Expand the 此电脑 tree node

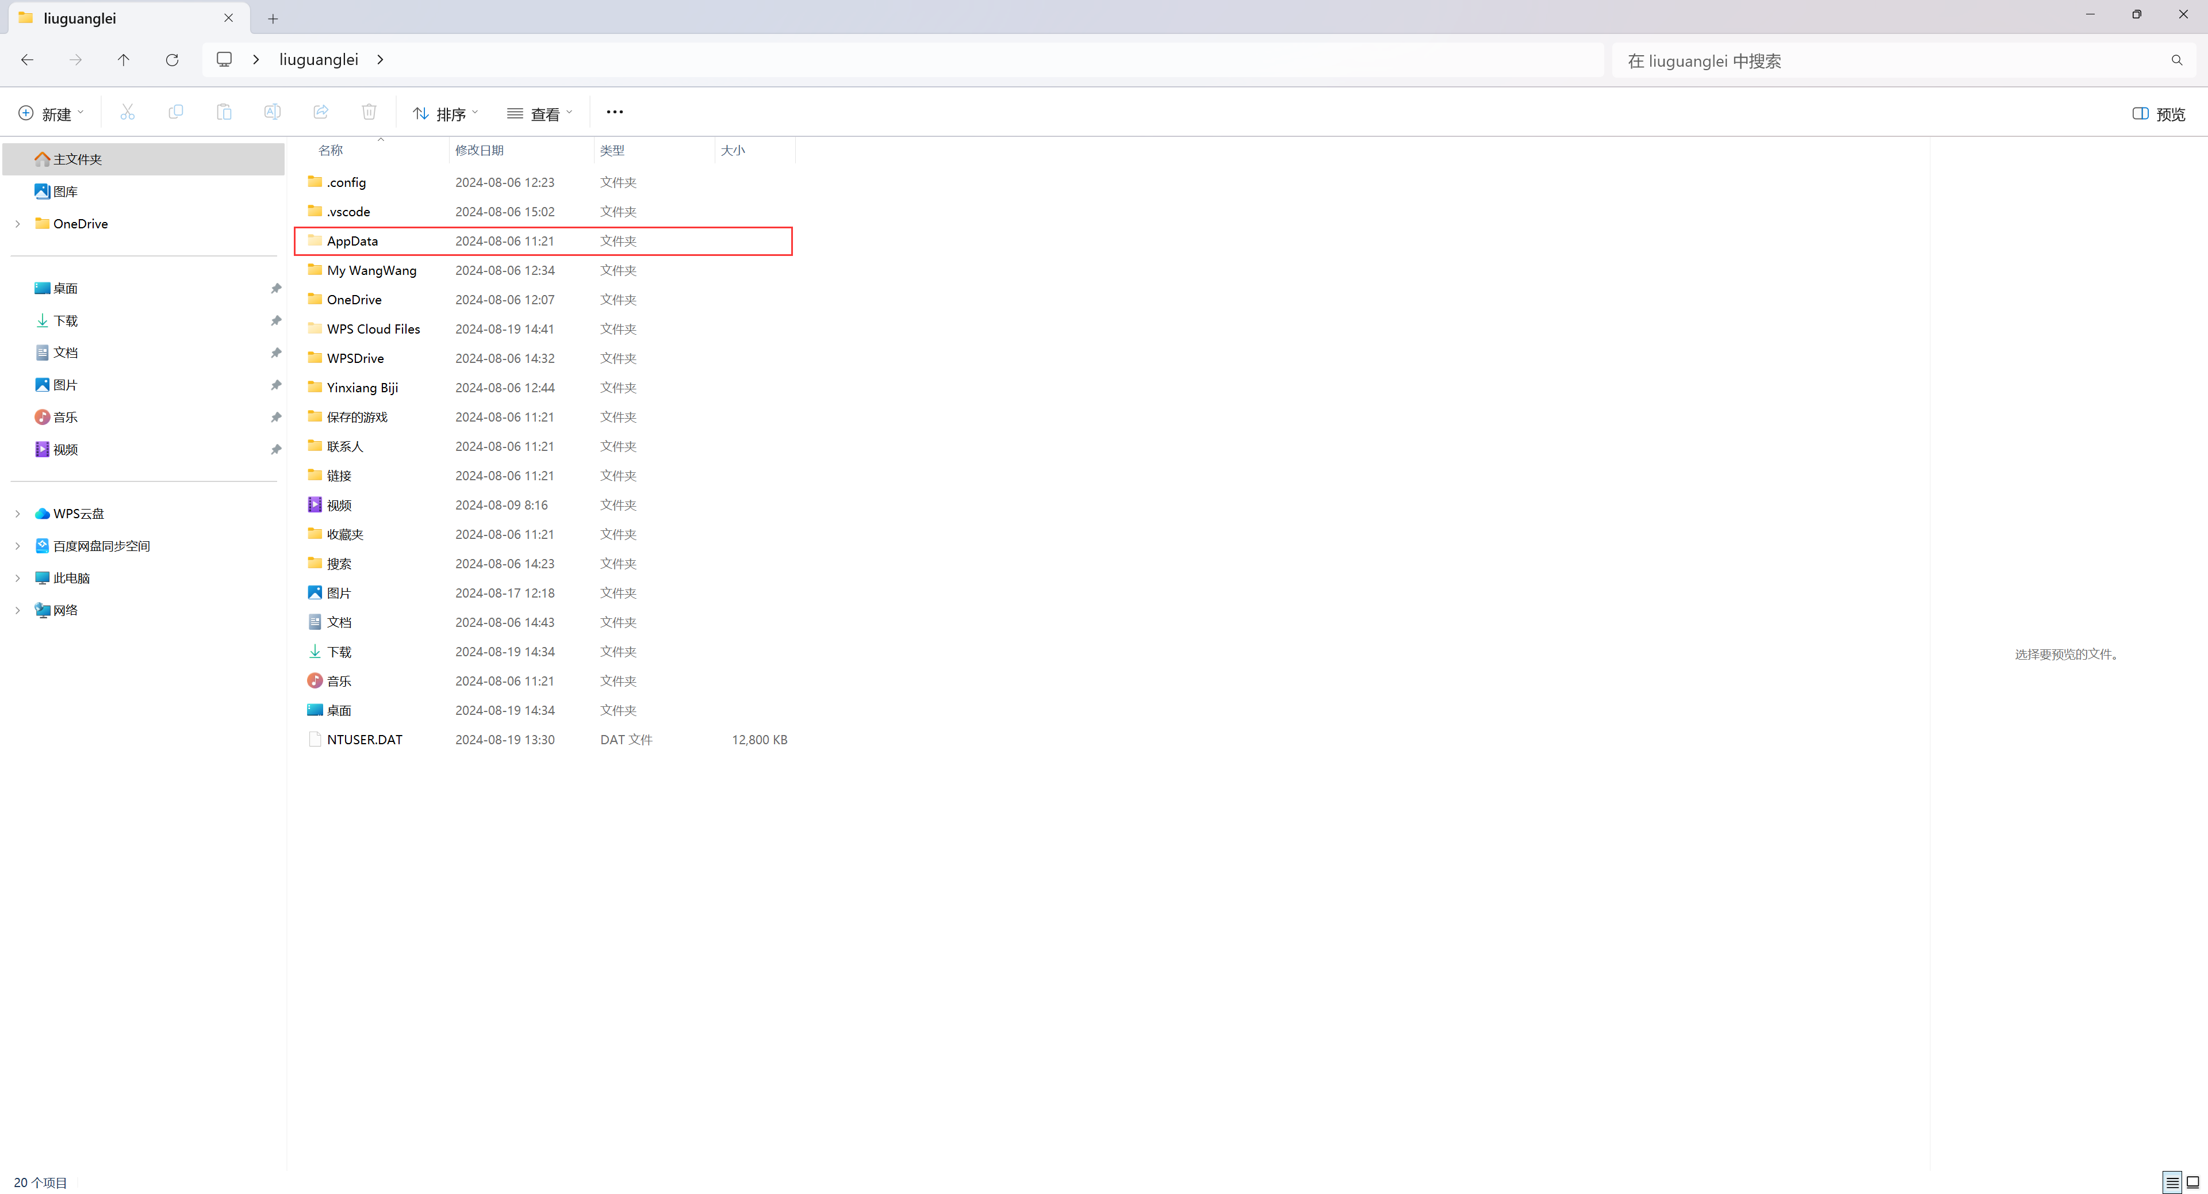click(18, 579)
